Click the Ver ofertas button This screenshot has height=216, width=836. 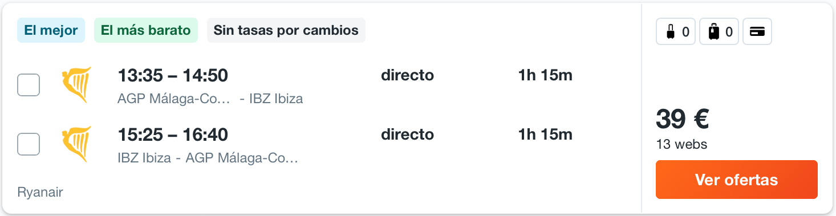coord(736,180)
